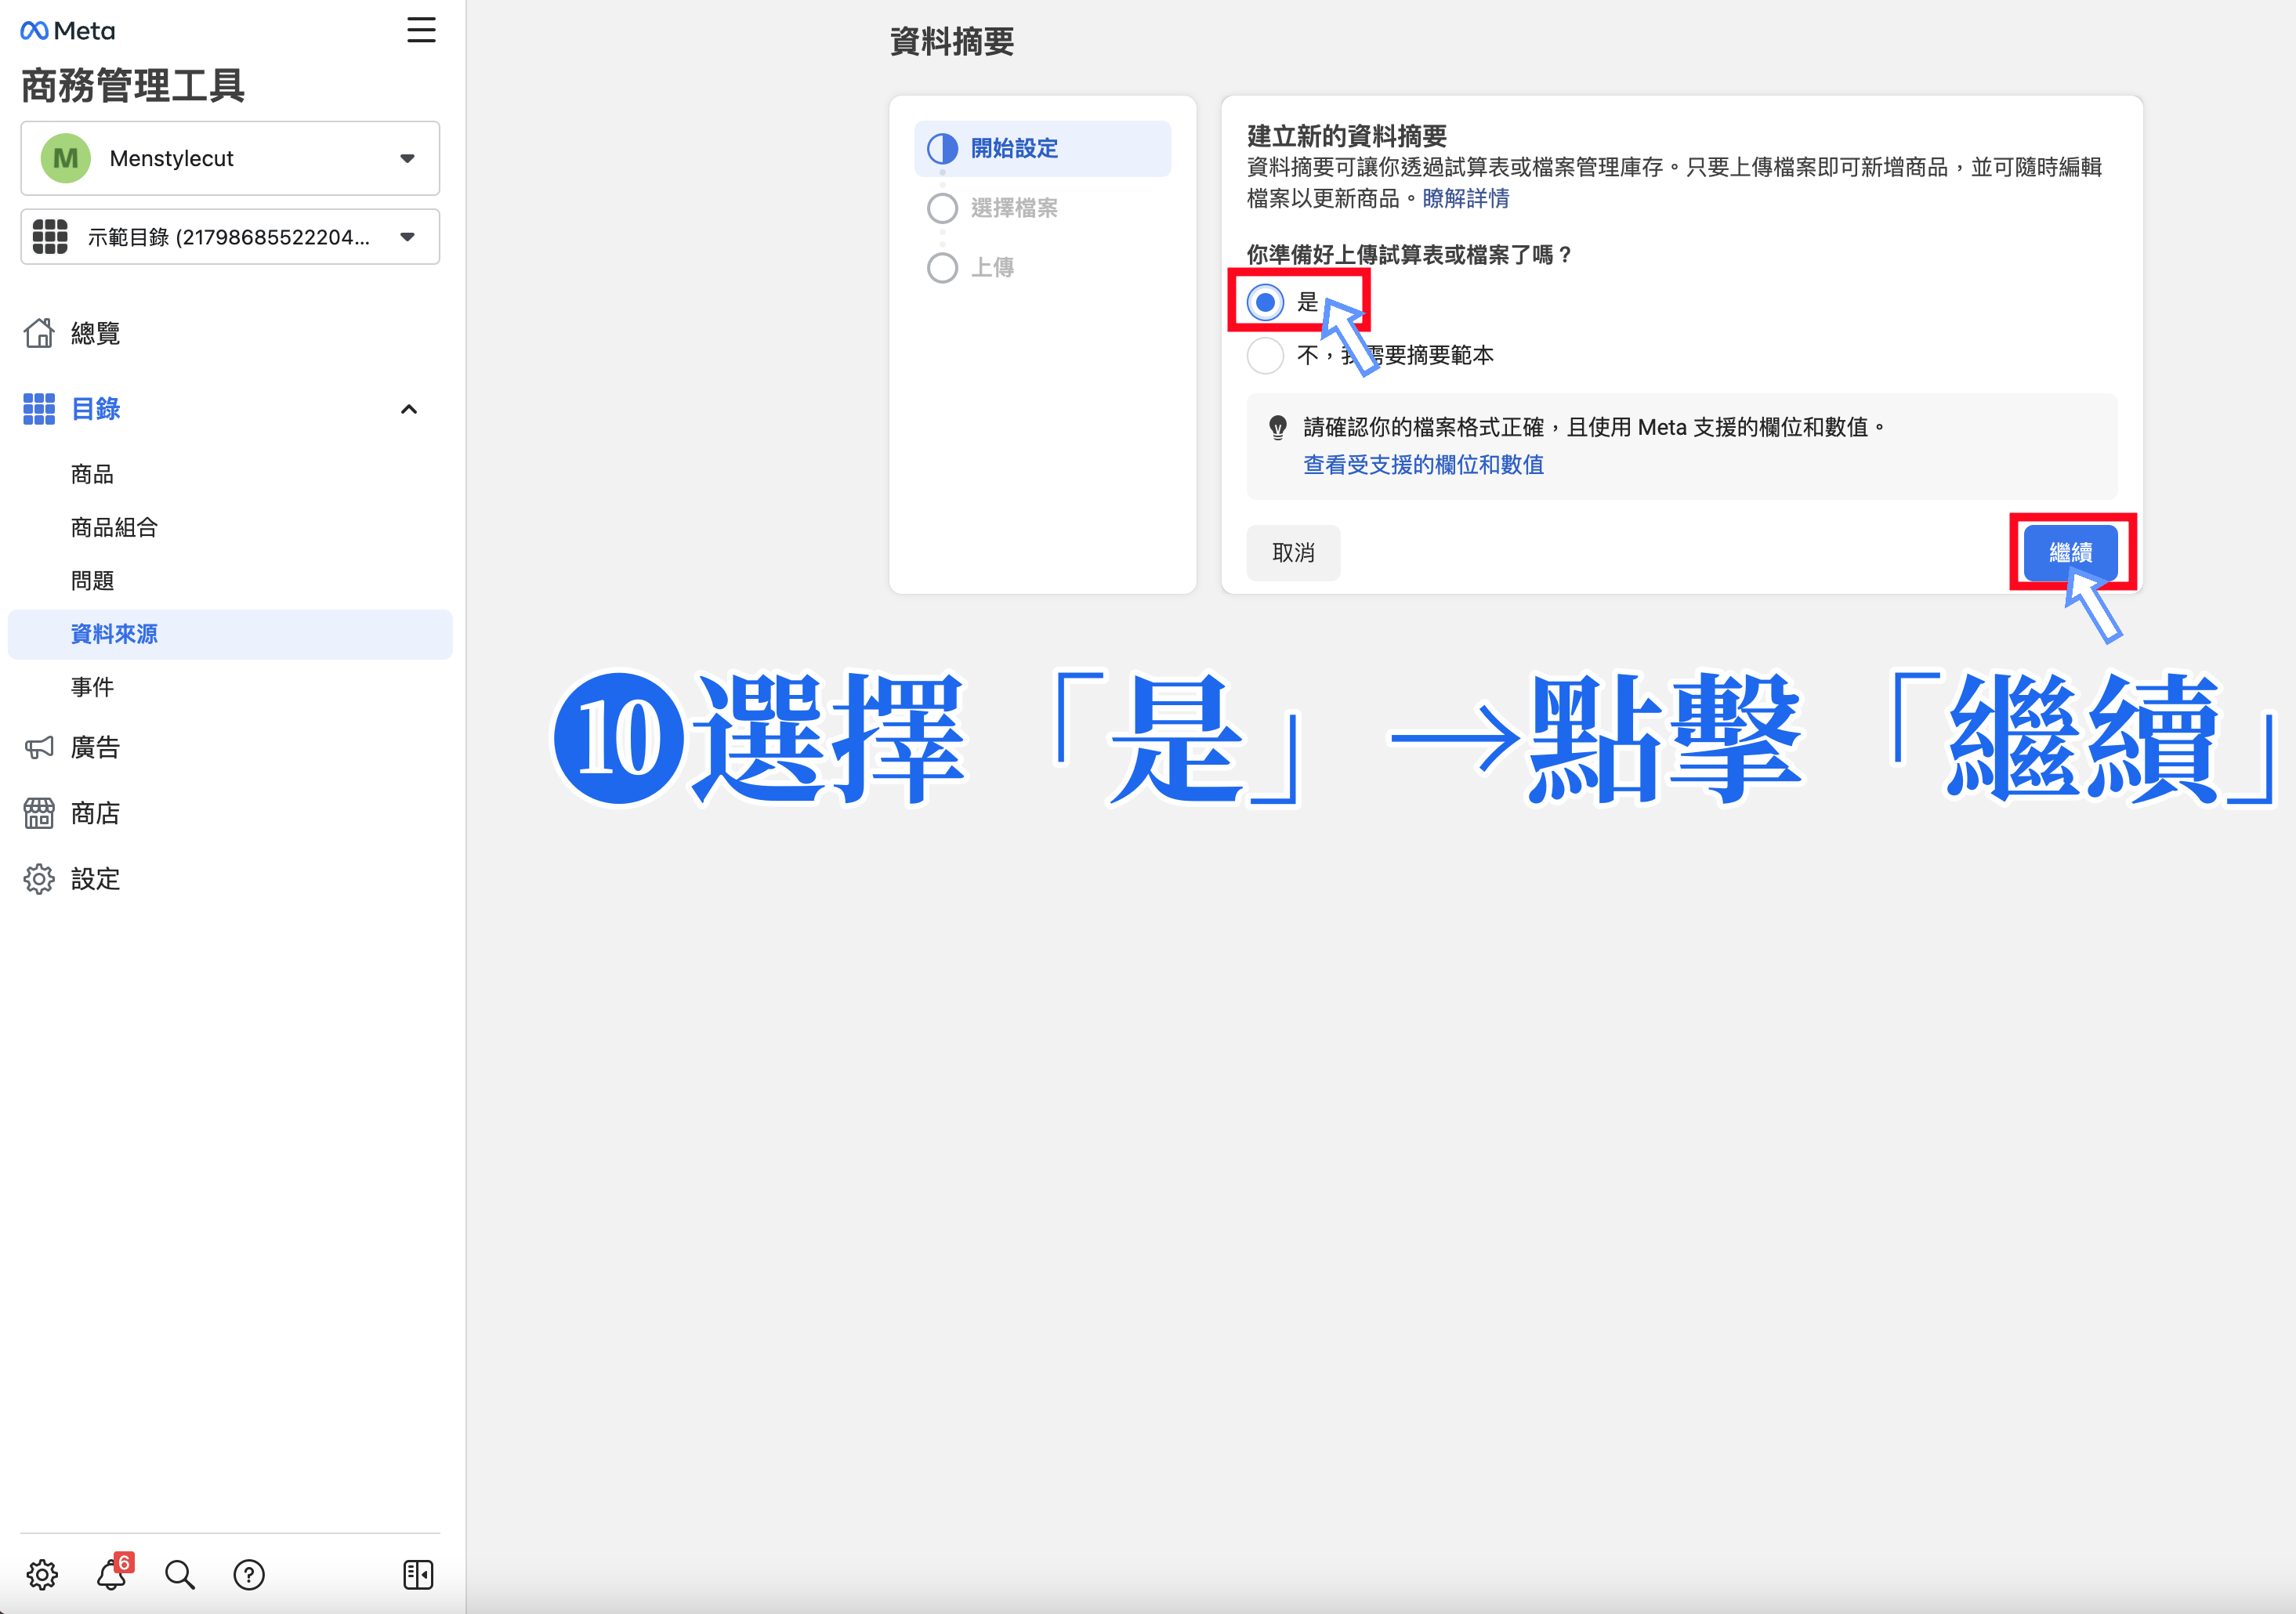This screenshot has width=2296, height=1614.
Task: Click the 繼續 button
Action: pos(2070,552)
